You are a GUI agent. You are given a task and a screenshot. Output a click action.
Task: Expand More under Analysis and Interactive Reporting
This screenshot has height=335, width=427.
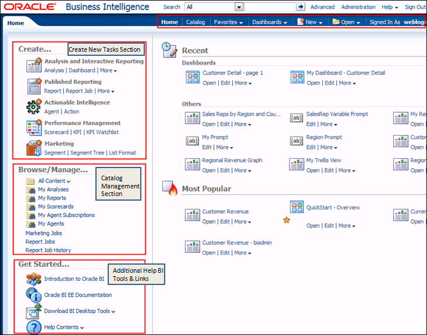[x=108, y=70]
